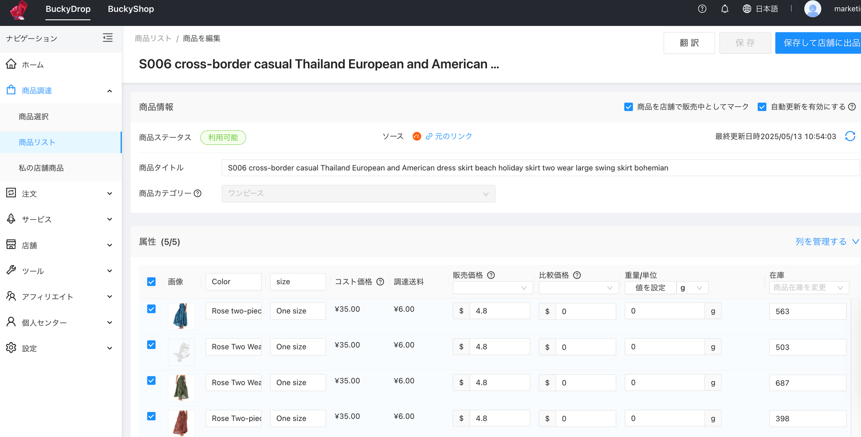Click the shopping bag icon for 商品調達

pyautogui.click(x=11, y=90)
